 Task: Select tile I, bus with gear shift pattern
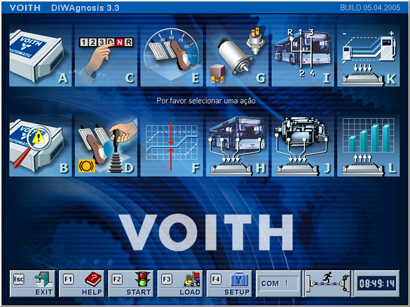click(303, 55)
